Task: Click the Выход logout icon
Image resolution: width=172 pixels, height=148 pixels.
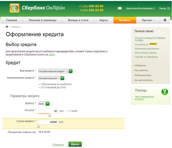Action: coord(168,8)
